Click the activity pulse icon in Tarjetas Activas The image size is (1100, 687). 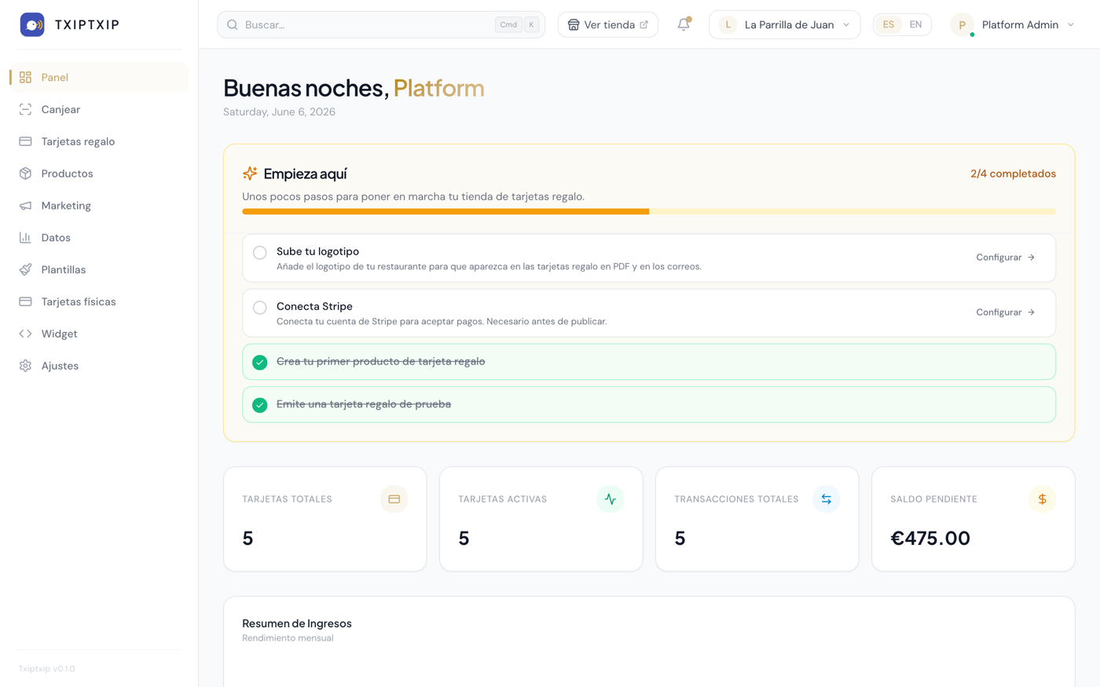(x=610, y=499)
